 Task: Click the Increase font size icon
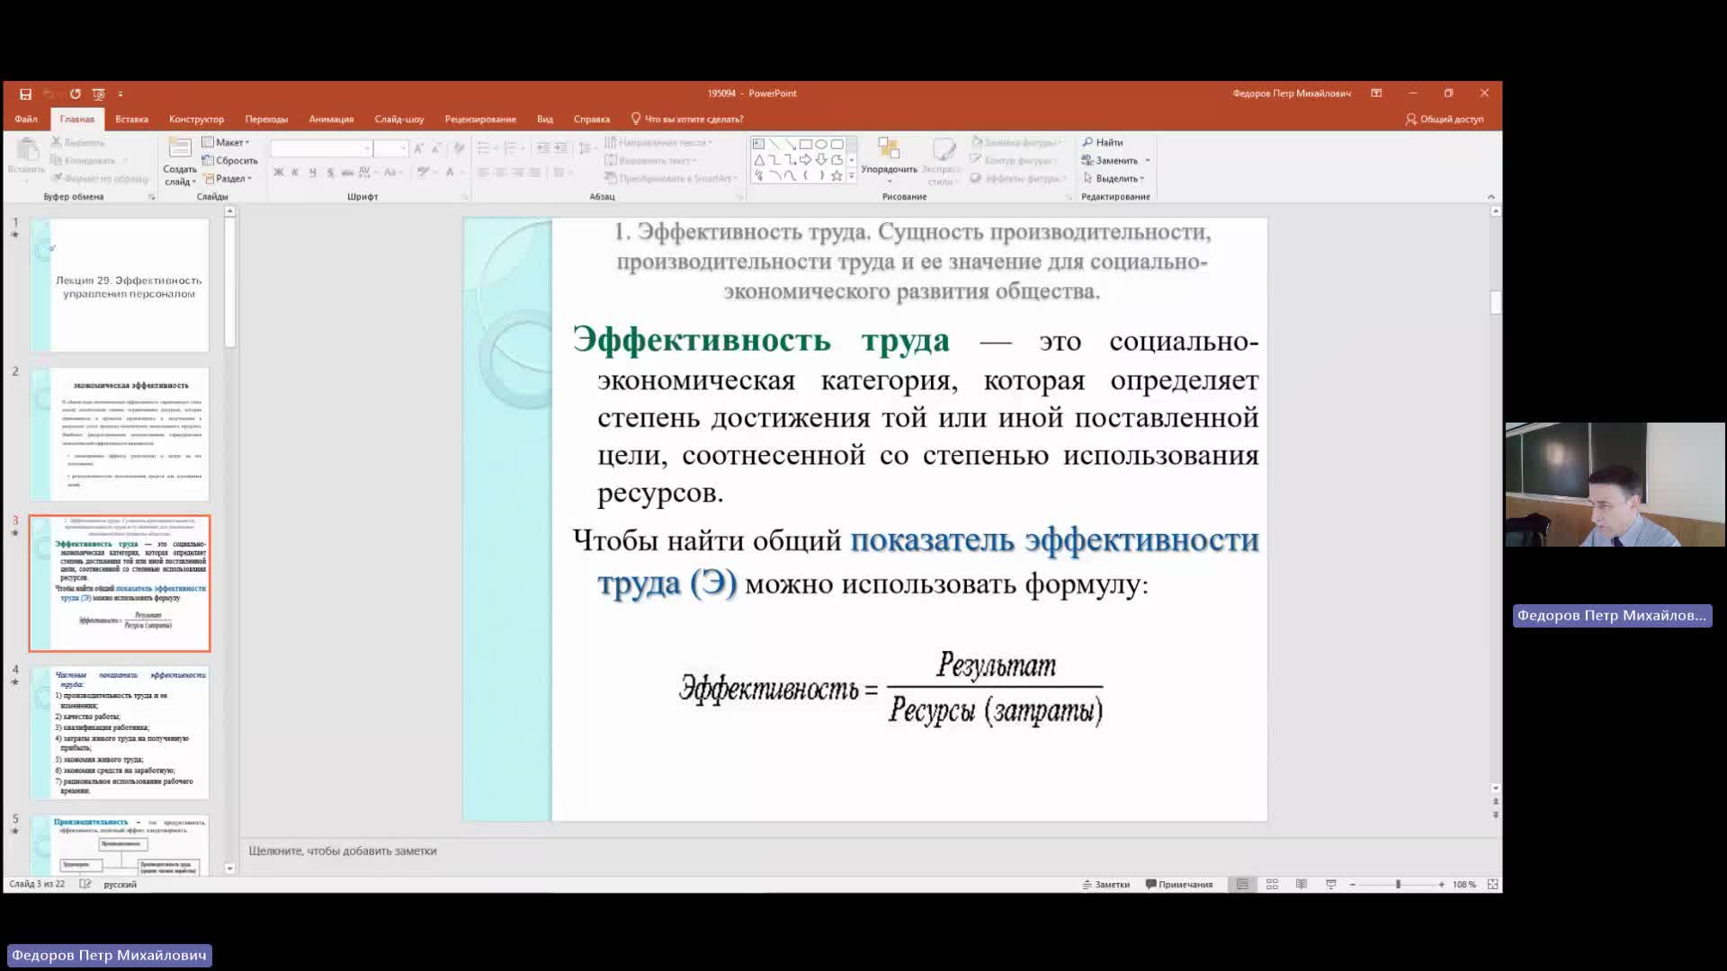click(418, 148)
